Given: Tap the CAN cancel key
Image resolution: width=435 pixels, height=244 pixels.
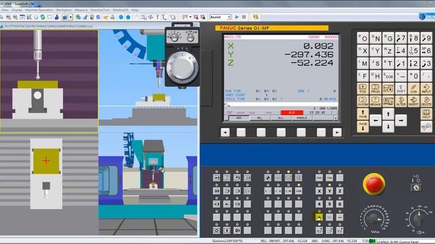Looking at the screenshot, I should 414,89.
